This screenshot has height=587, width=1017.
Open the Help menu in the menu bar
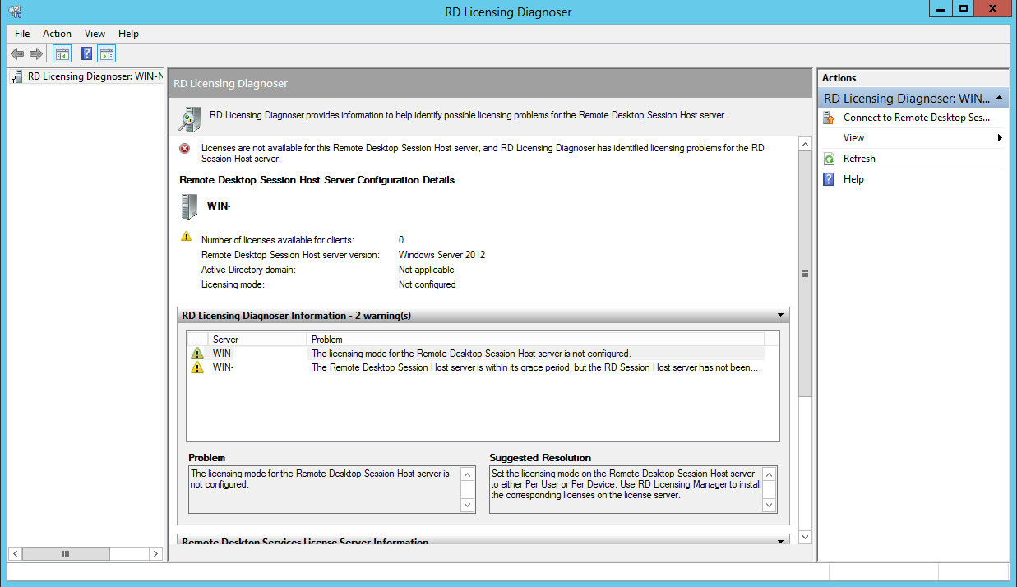(x=128, y=34)
